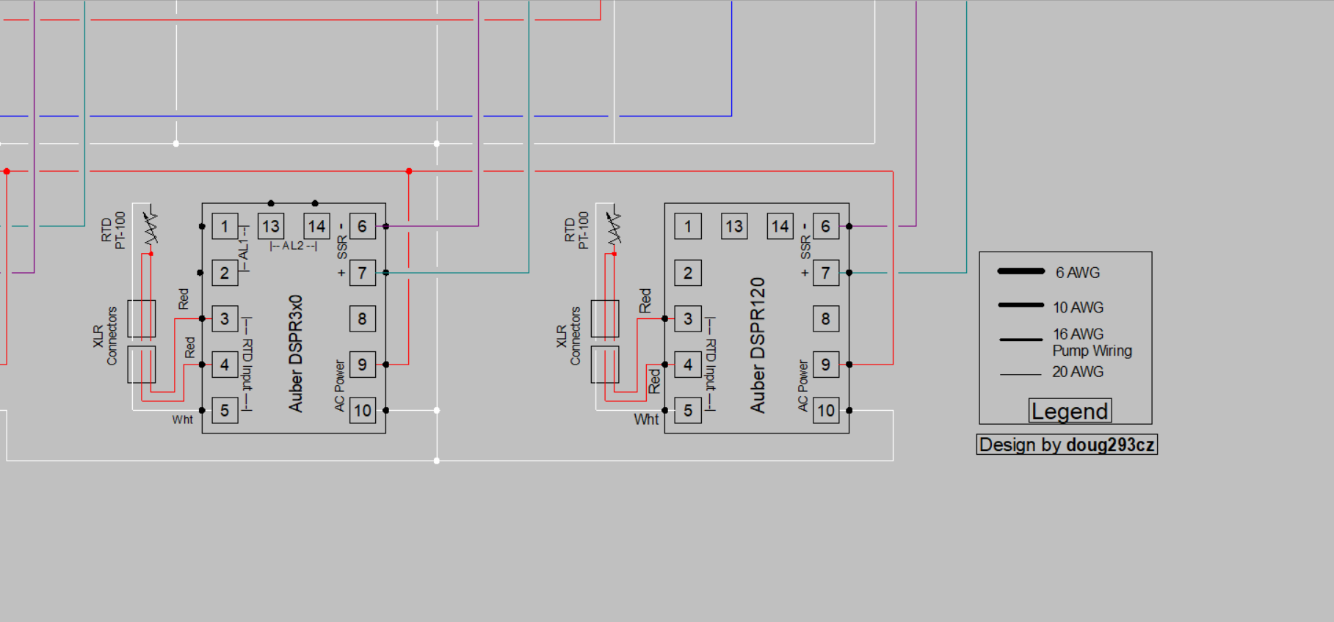Select lower XLR connector box beside the DSPR120
This screenshot has width=1334, height=622.
[x=605, y=365]
